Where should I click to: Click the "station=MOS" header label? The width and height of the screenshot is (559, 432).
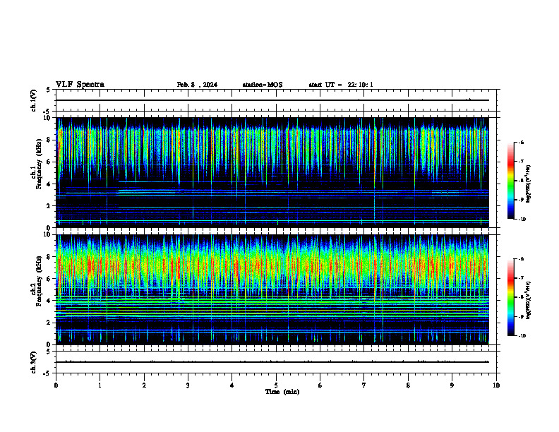click(x=263, y=85)
